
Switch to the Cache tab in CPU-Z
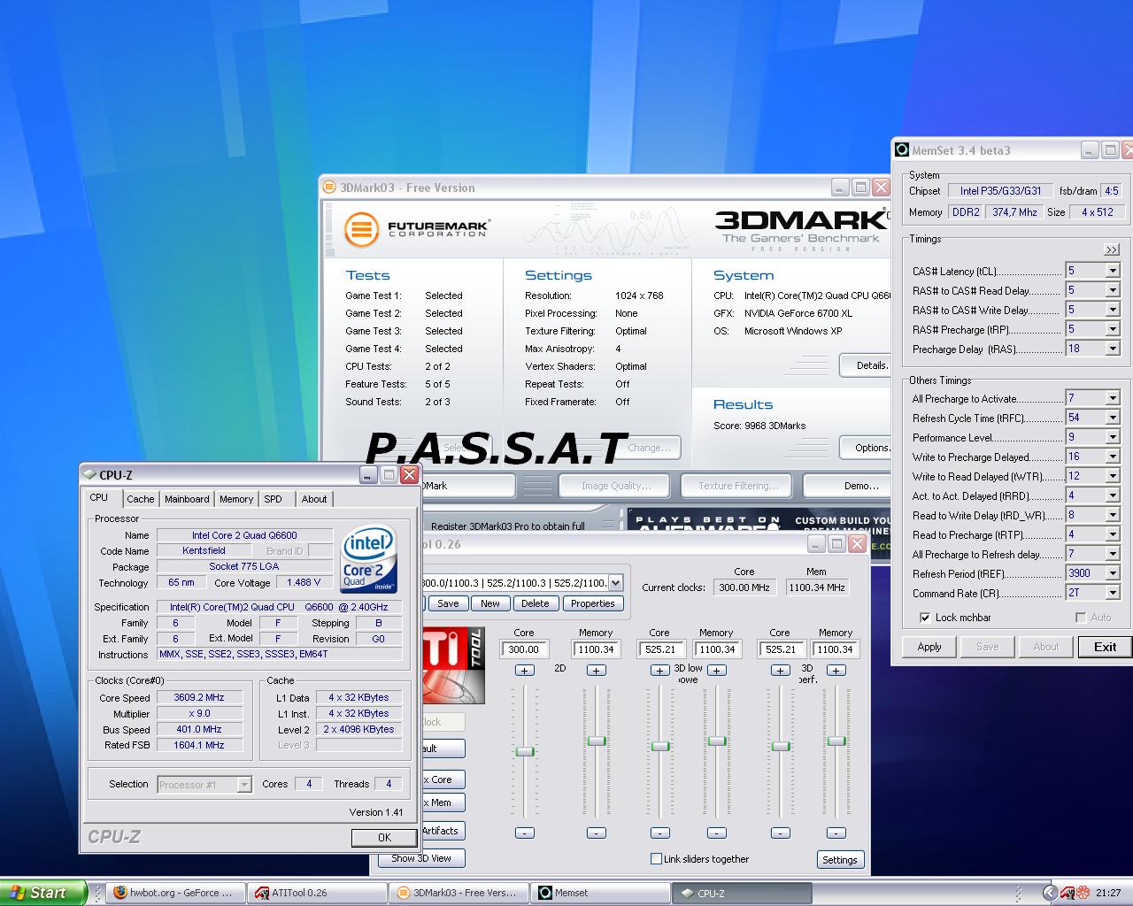point(141,499)
